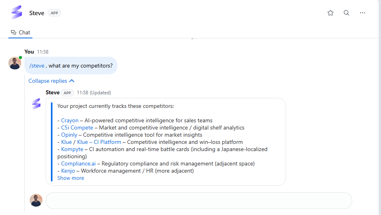Expand message with Show more
Screen dimensions: 381x215
(71, 178)
